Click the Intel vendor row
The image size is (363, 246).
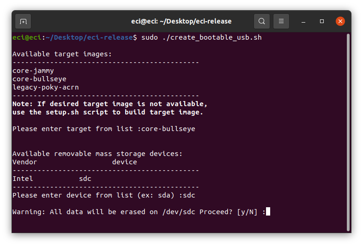[52, 179]
